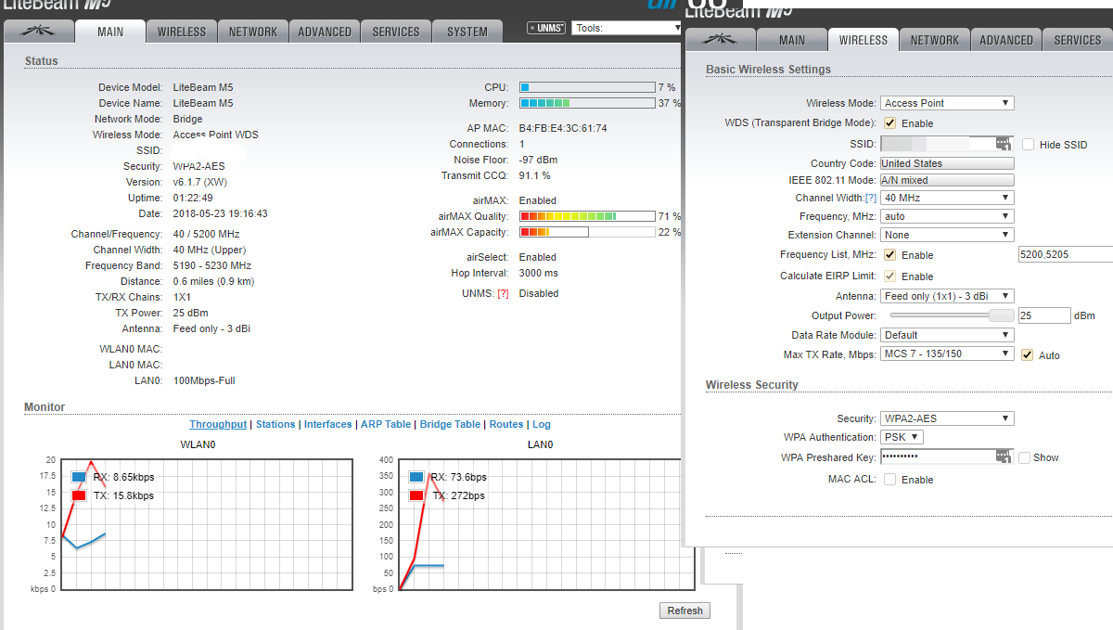Expand the Max TX Rate dropdown

[x=947, y=354]
